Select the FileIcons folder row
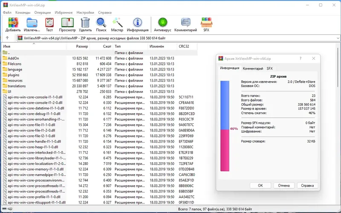 100,64
